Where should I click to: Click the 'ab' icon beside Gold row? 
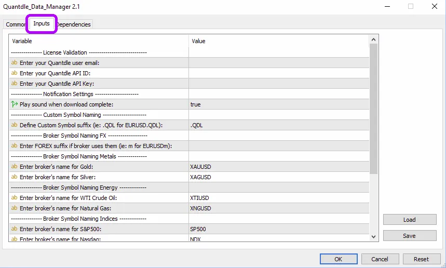14,166
